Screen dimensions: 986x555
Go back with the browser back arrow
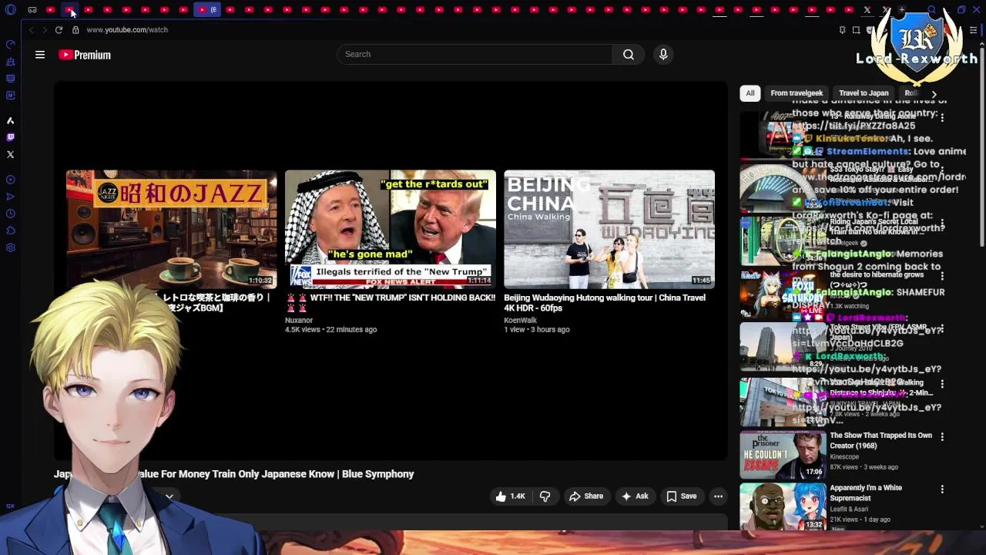tap(31, 29)
